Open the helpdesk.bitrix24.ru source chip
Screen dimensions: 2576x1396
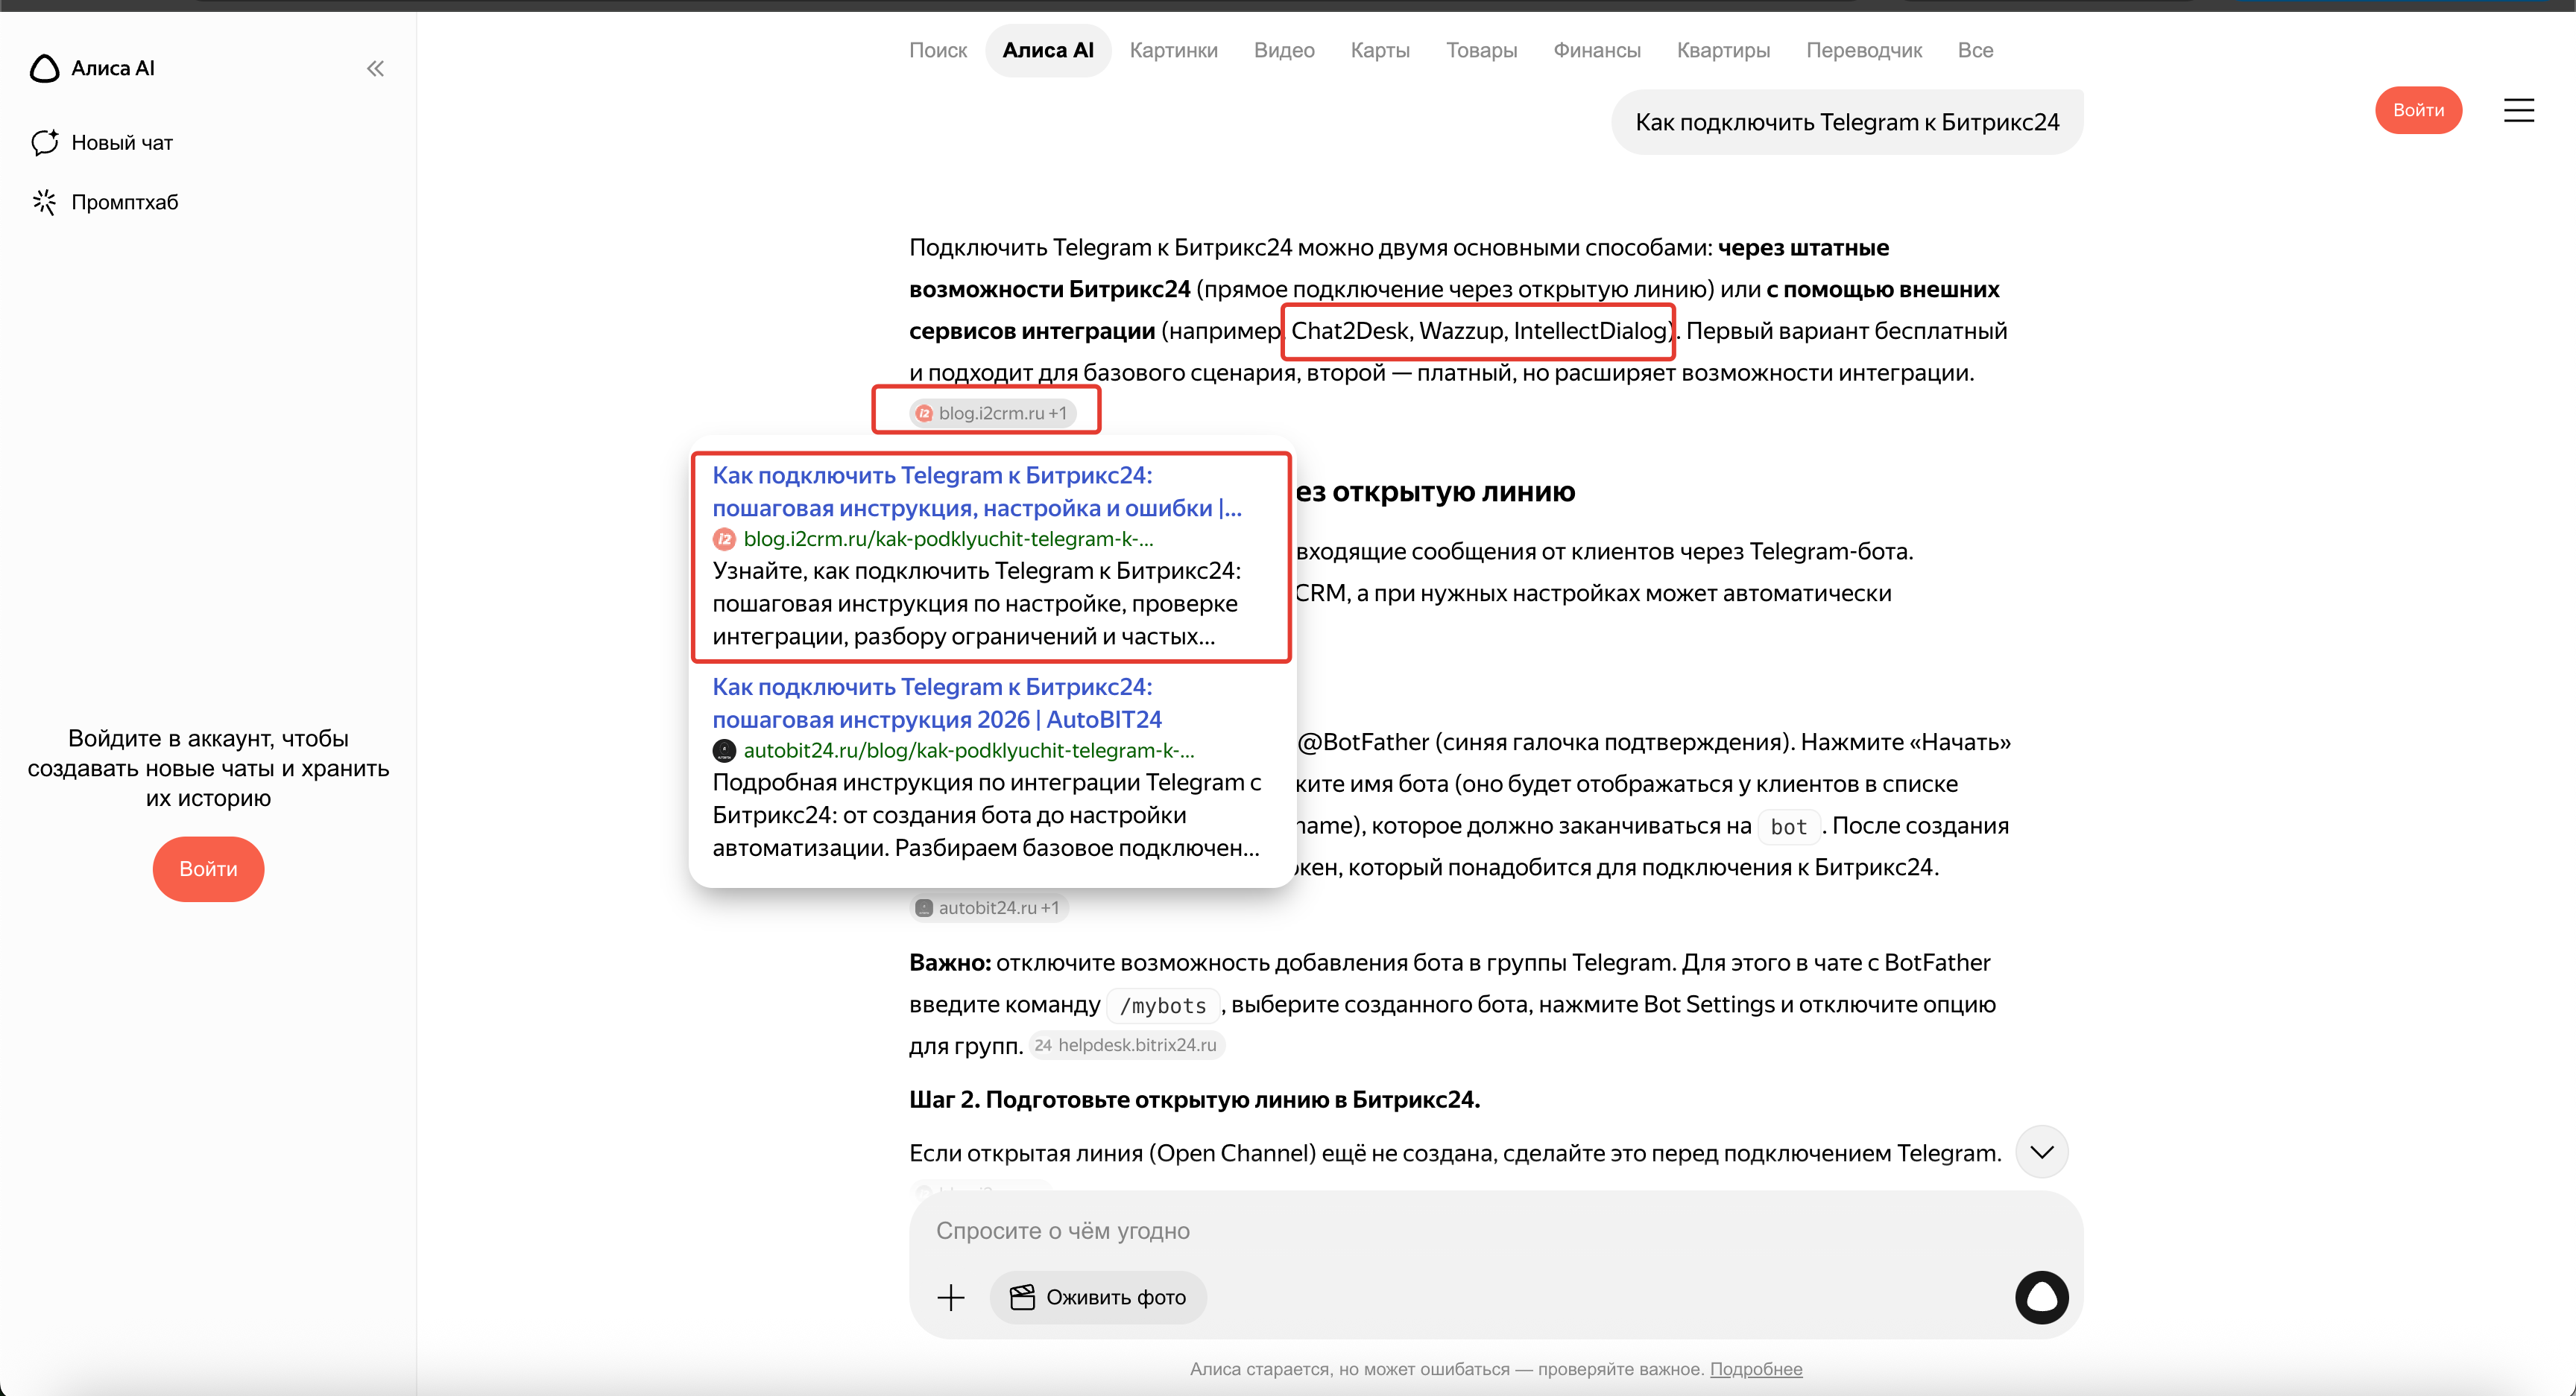pos(1127,1045)
